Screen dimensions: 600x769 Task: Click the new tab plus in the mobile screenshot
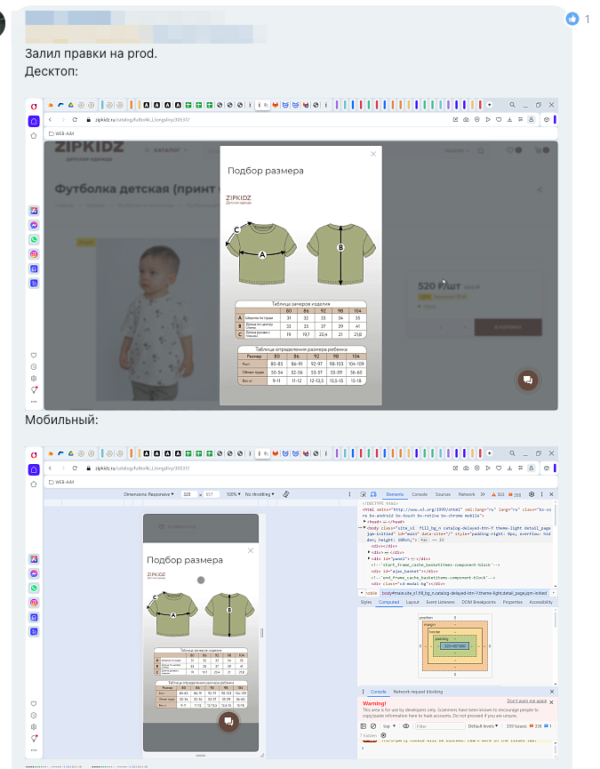489,453
